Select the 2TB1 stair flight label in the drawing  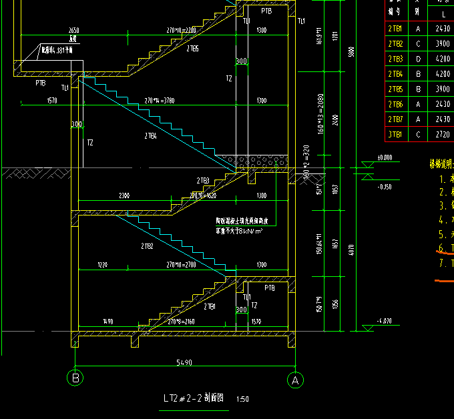point(210,306)
